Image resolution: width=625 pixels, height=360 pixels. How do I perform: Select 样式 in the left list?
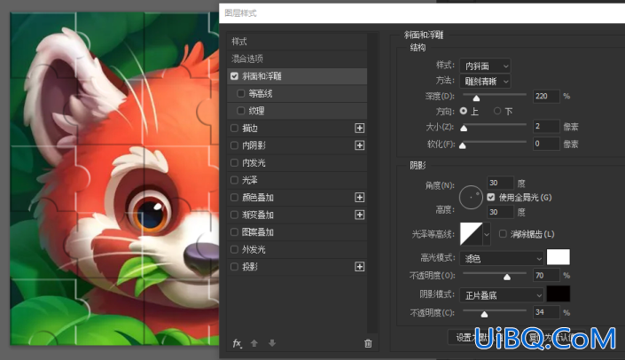[297, 42]
